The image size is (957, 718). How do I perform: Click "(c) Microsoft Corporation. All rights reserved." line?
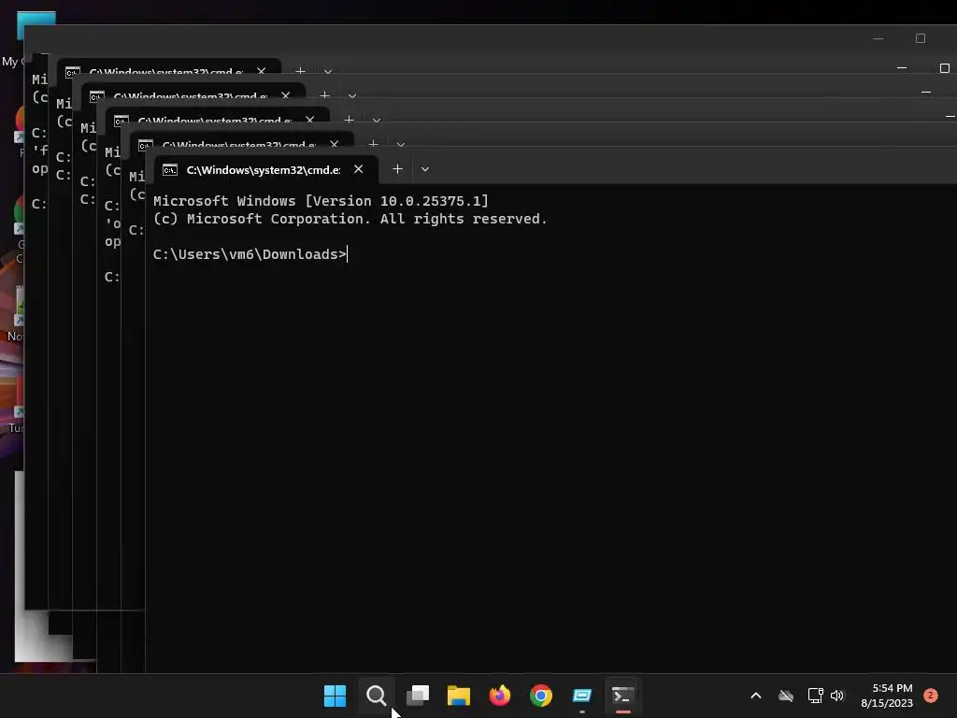tap(350, 219)
